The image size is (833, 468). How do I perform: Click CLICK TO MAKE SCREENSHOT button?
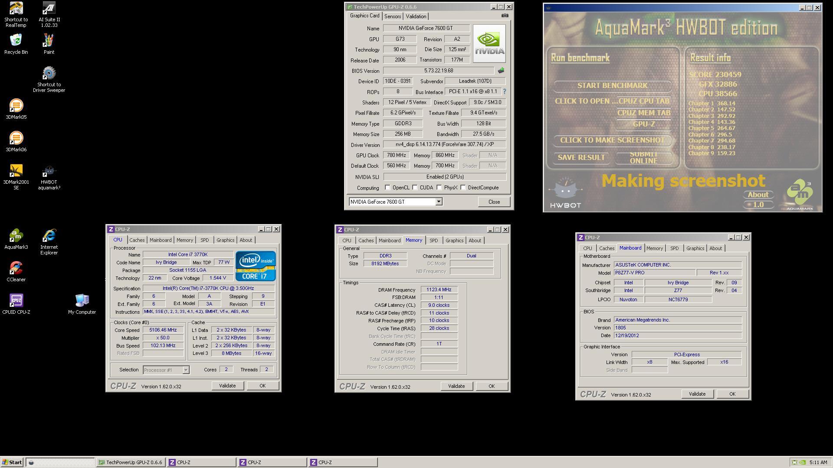612,140
